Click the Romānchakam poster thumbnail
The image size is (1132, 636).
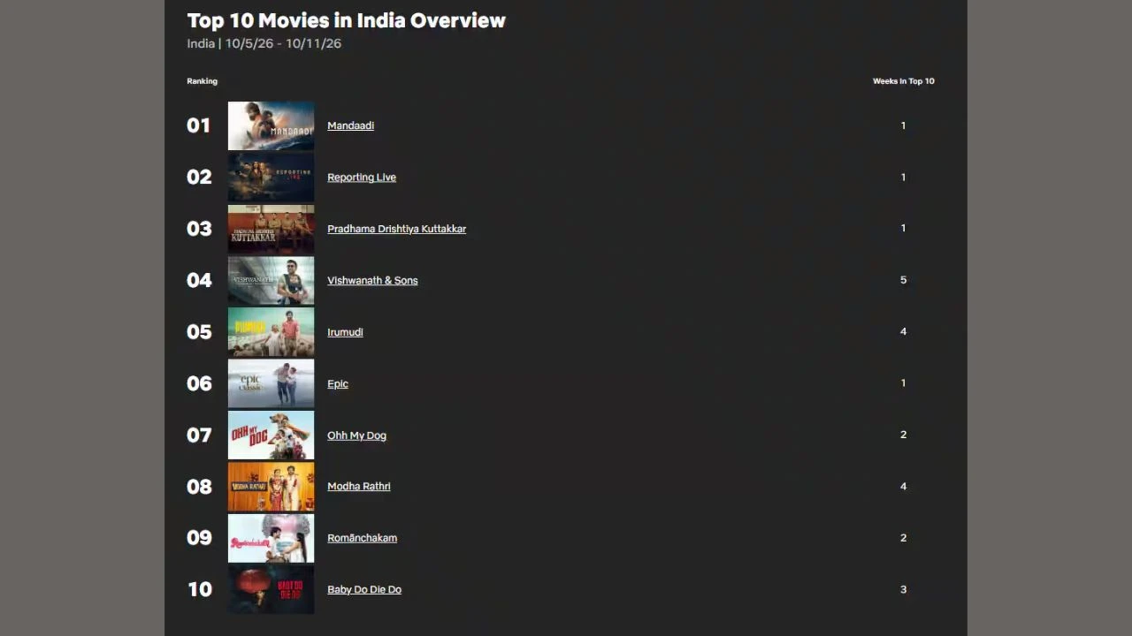[271, 538]
